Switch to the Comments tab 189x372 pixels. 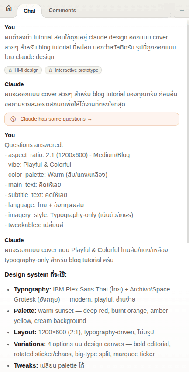point(62,11)
